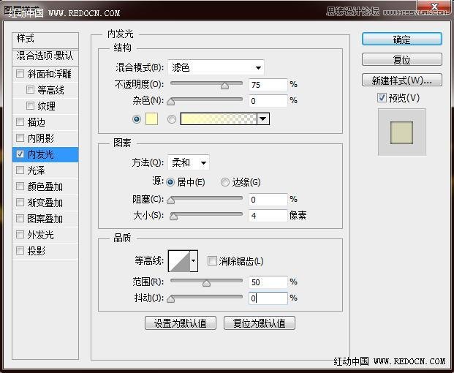This screenshot has width=454, height=373.
Task: Enable the 渐变叠加 checkbox
Action: point(20,202)
